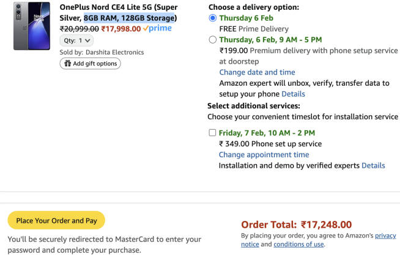Image resolution: width=400 pixels, height=257 pixels.
Task: Click the ₹ 349.00 Phone set up service text
Action: pos(270,144)
